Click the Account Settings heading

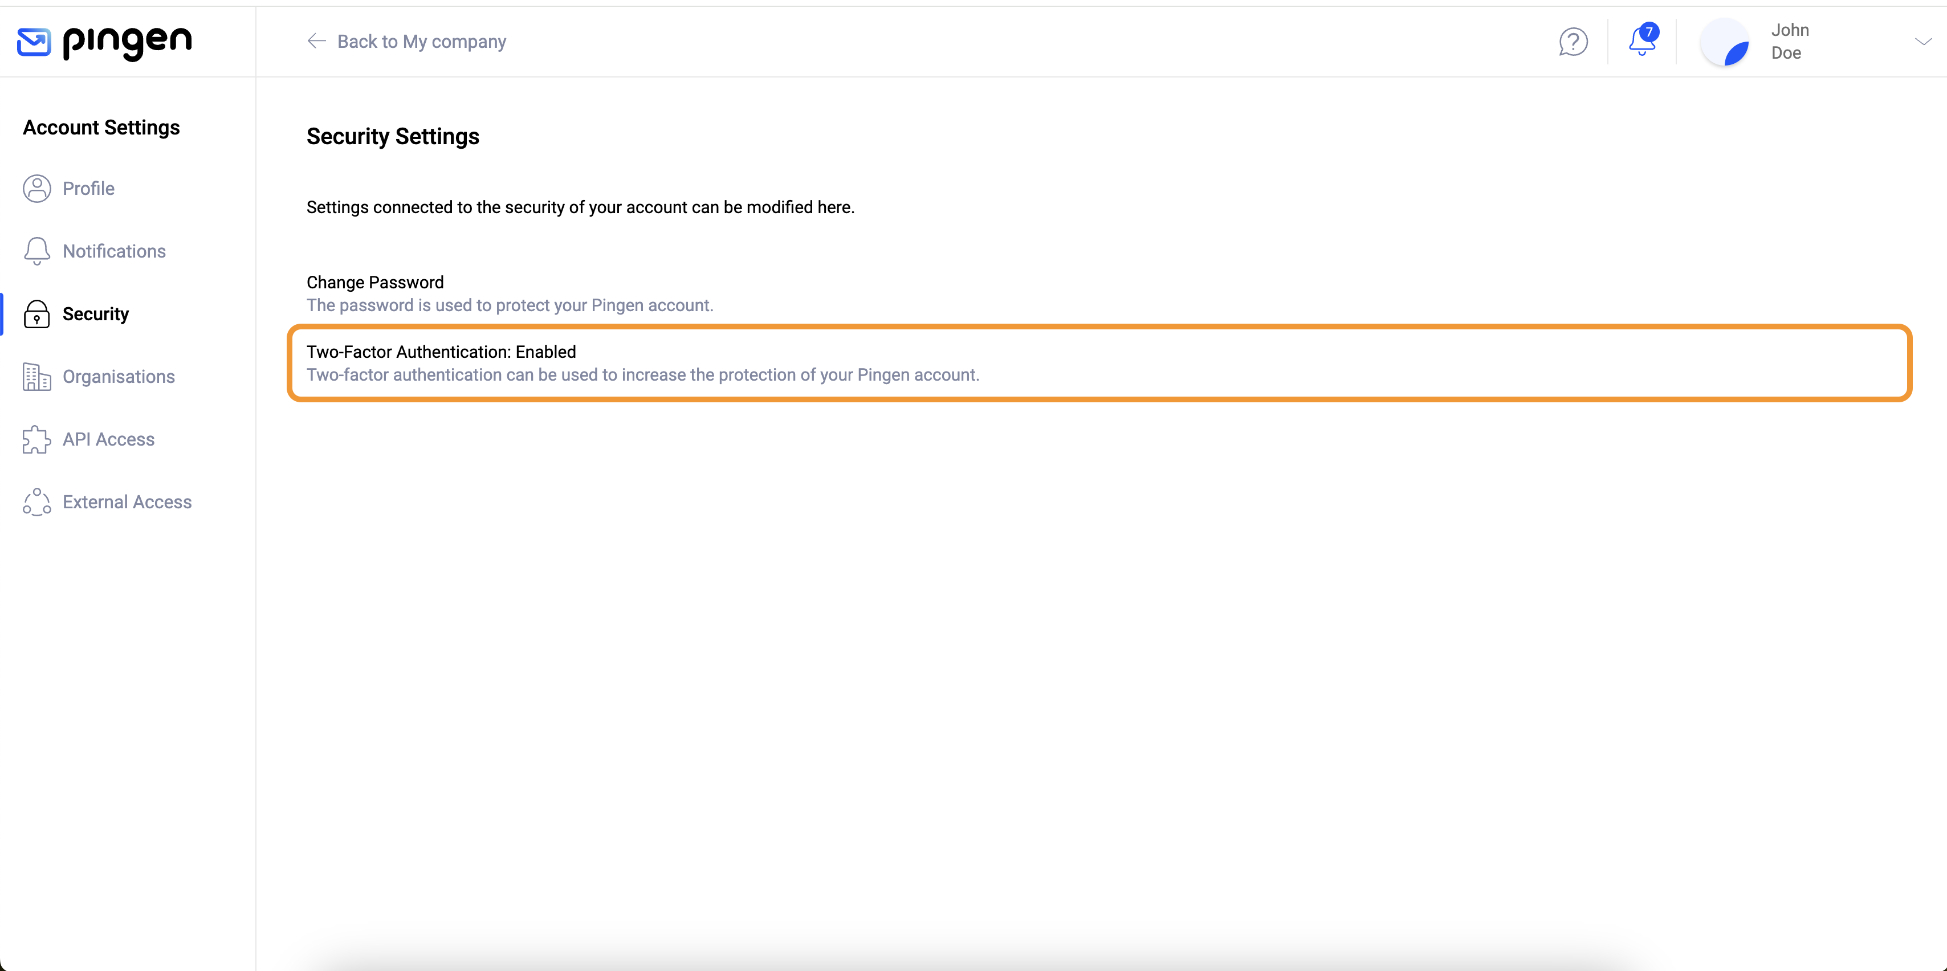[x=101, y=127]
